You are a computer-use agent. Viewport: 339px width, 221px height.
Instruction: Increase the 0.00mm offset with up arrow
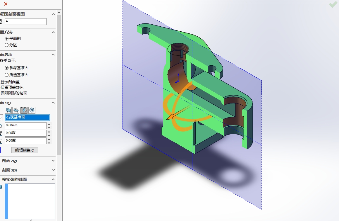click(49, 124)
